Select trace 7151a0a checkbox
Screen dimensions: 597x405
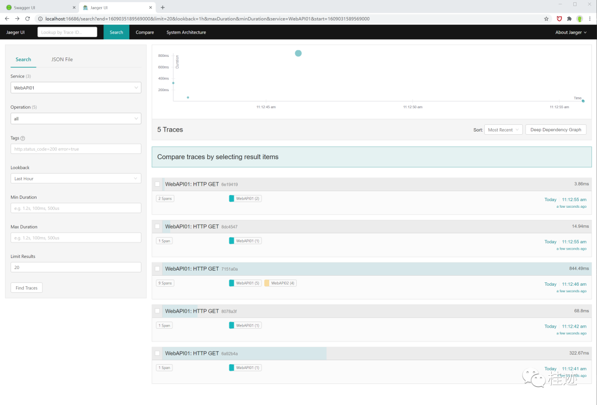(x=157, y=269)
